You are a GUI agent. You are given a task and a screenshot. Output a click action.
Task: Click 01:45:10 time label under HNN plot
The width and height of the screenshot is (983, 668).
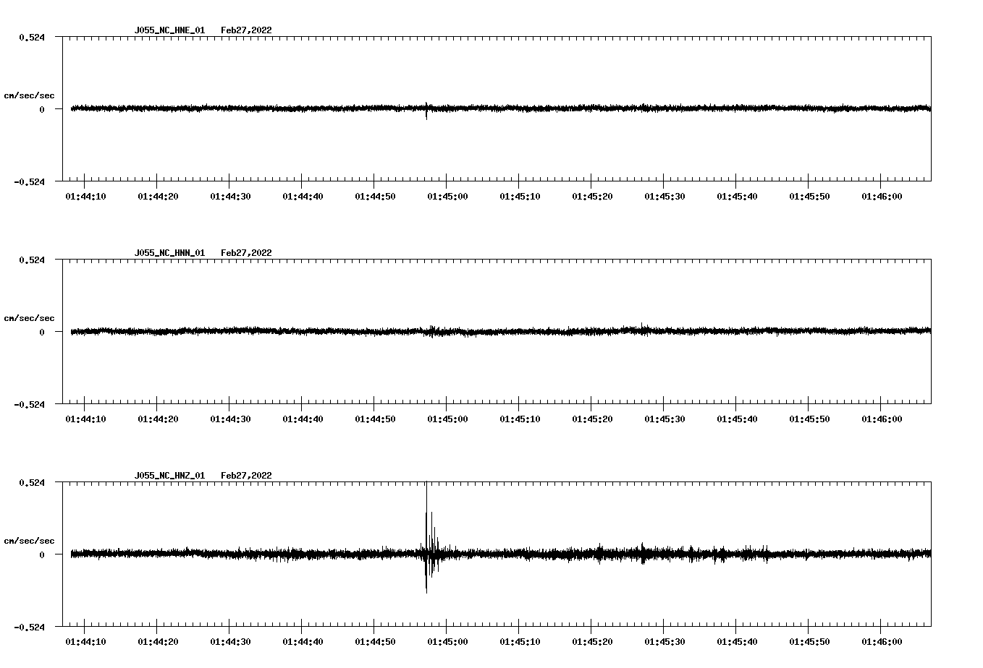520,419
